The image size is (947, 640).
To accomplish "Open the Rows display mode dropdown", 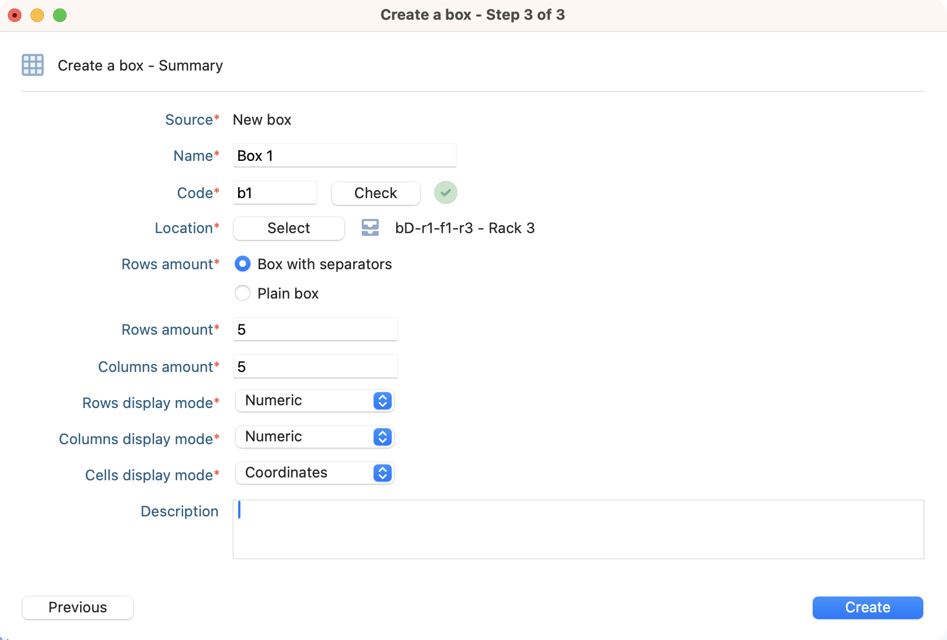I will 314,401.
